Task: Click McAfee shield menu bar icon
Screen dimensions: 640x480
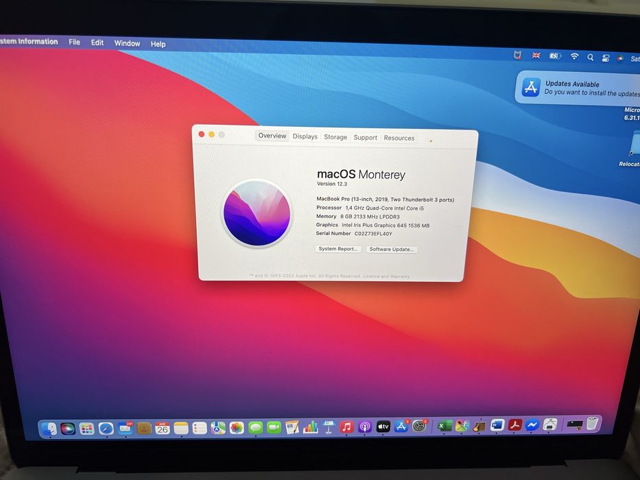Action: click(x=517, y=55)
